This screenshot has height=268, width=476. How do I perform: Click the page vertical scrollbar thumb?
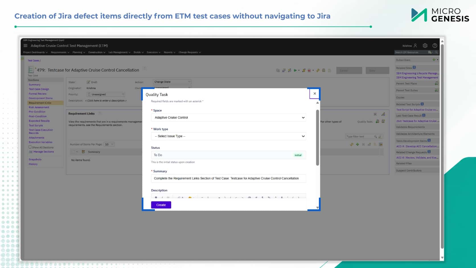[x=442, y=146]
